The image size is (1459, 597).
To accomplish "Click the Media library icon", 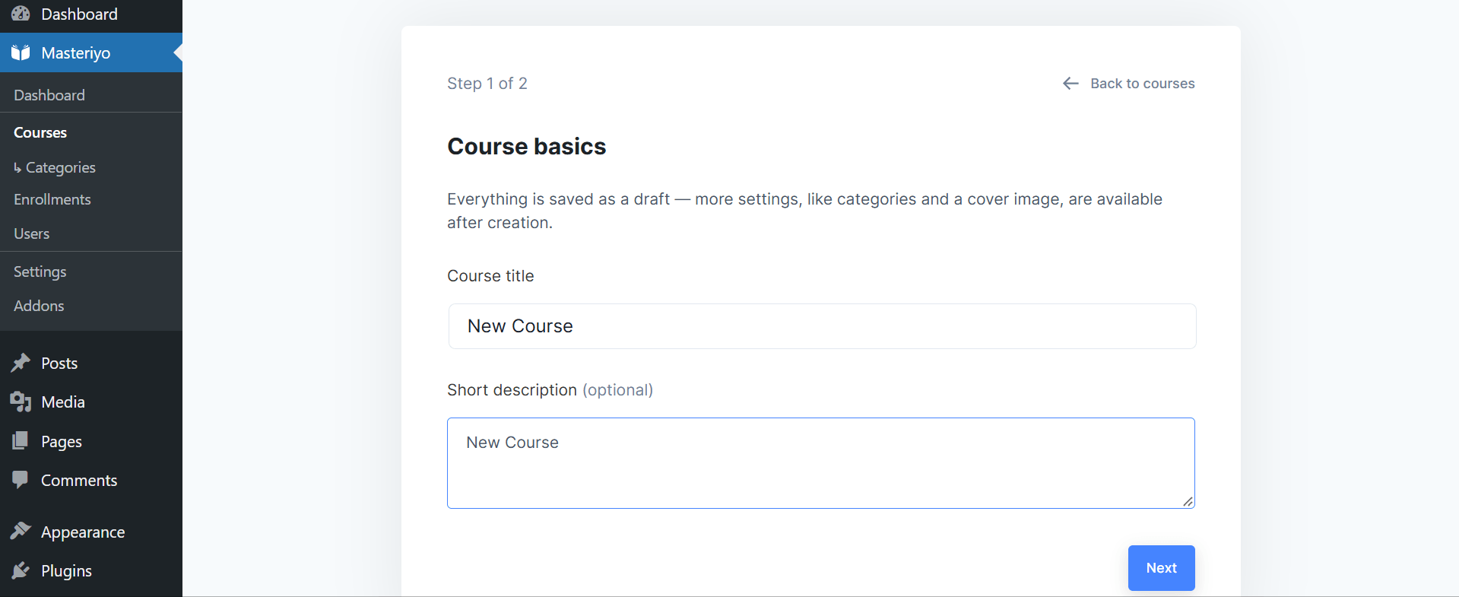I will point(21,402).
